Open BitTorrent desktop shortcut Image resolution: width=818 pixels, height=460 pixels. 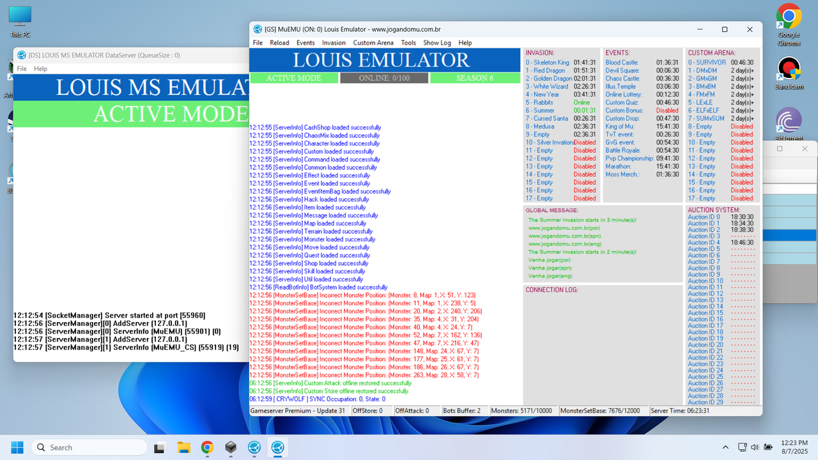click(x=789, y=124)
